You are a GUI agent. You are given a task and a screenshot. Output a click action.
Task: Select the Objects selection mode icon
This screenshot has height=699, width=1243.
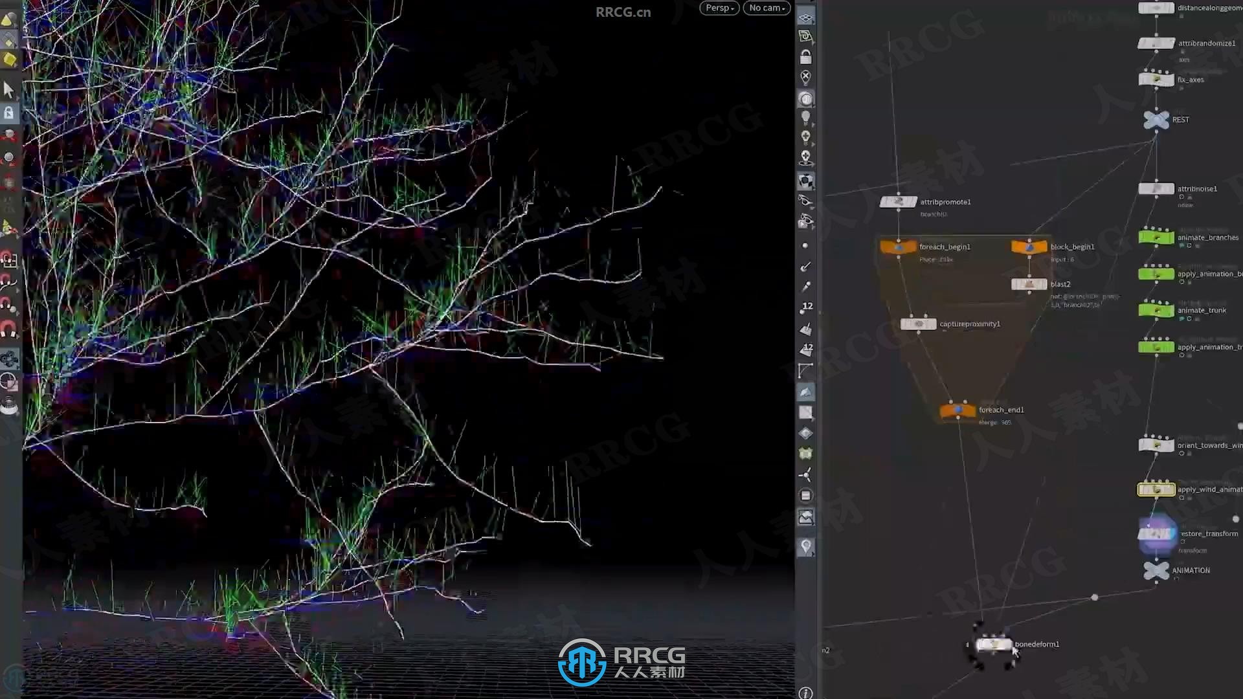8,20
